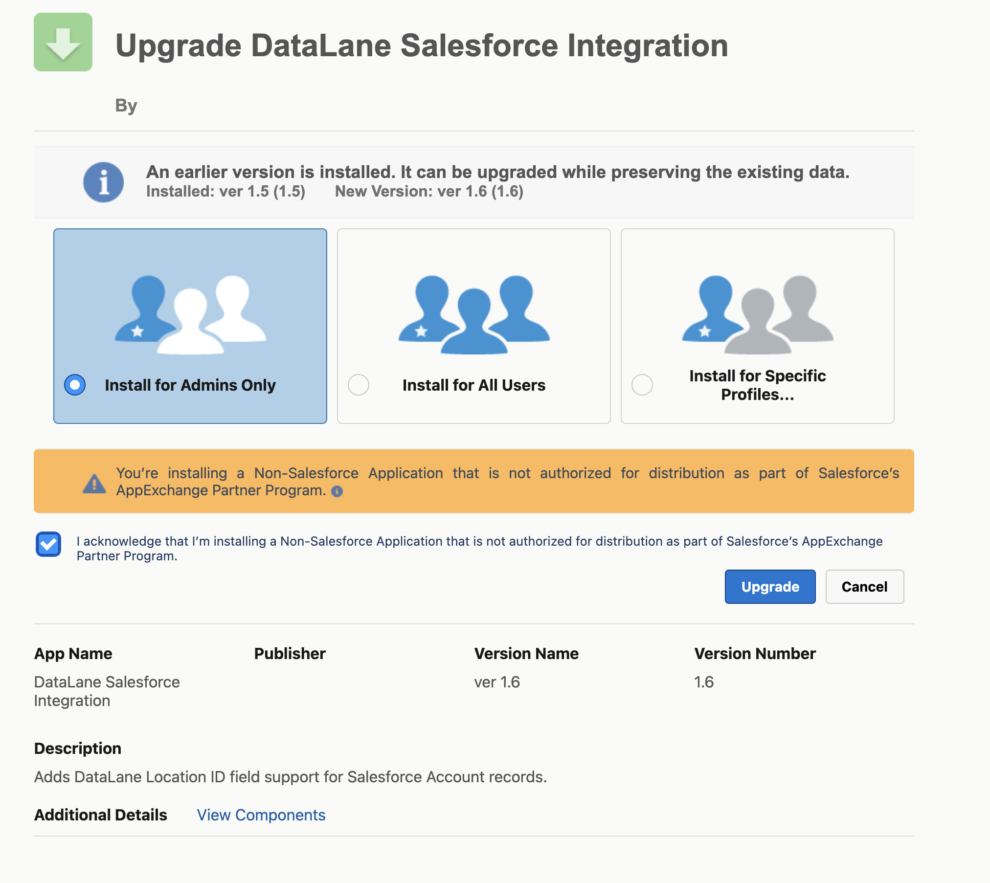Uncheck the Non-Salesforce acknowledgment checkbox
This screenshot has width=990, height=883.
click(x=48, y=544)
